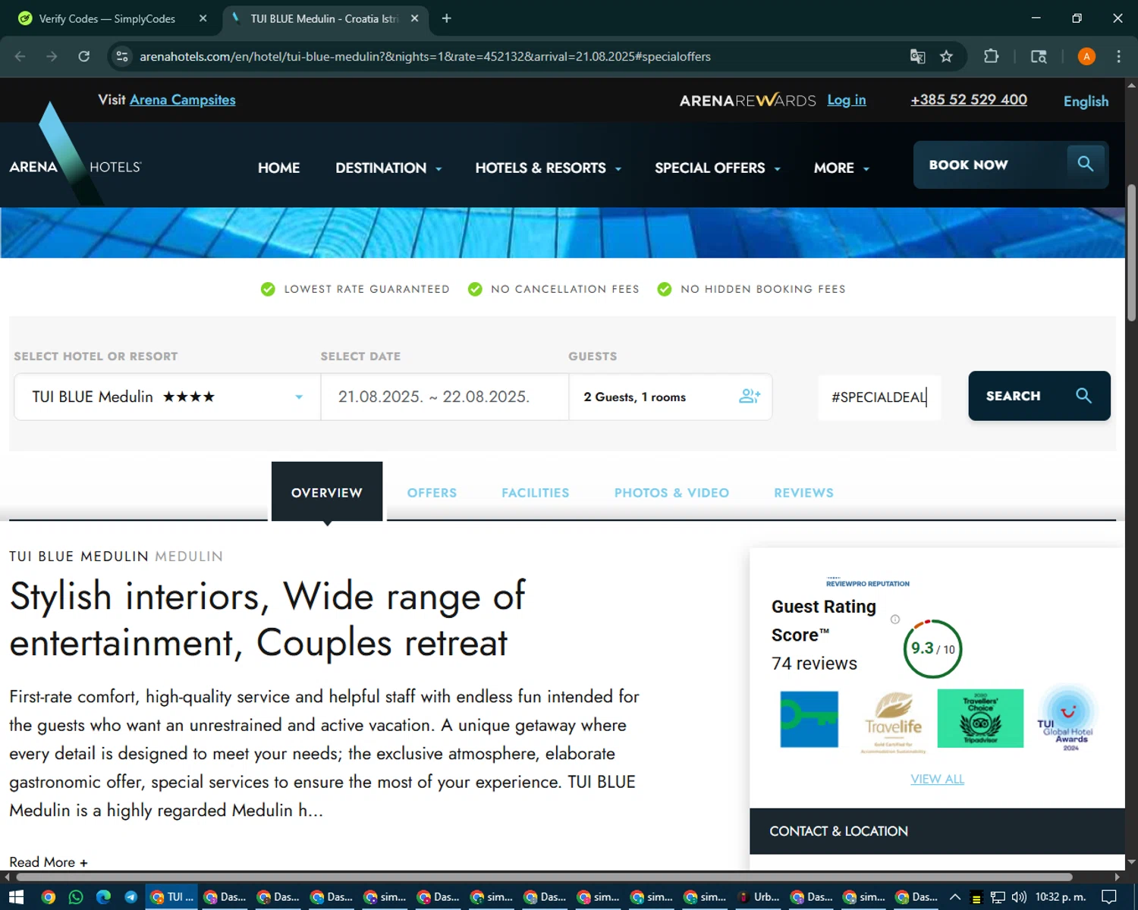The height and width of the screenshot is (910, 1138).
Task: Expand the HOTELS & RESORTS menu
Action: (548, 168)
